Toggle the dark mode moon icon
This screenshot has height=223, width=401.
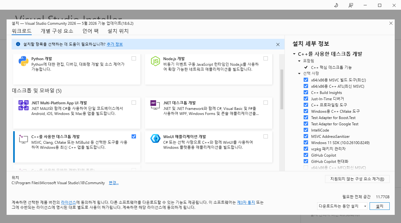coord(336,5)
